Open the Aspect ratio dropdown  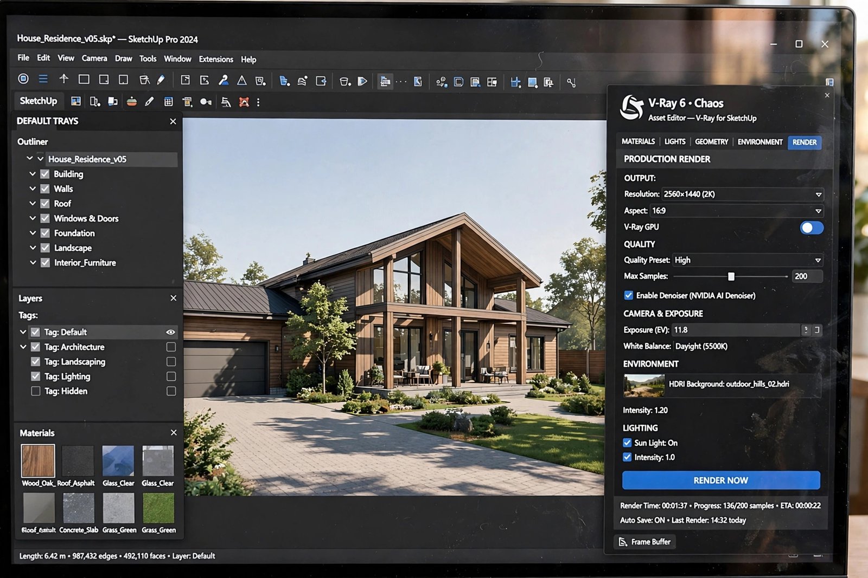click(x=737, y=211)
